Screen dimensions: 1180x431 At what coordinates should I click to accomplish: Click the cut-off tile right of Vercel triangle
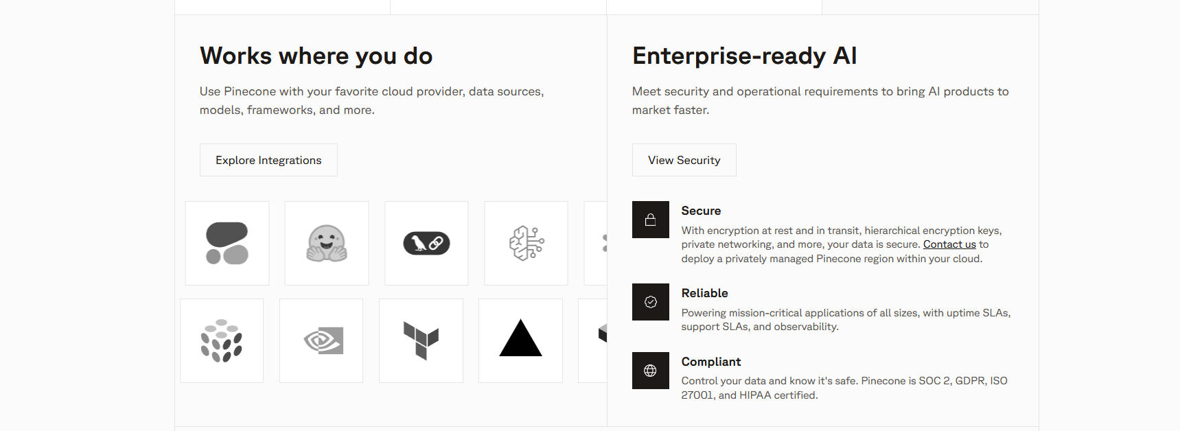(x=593, y=340)
